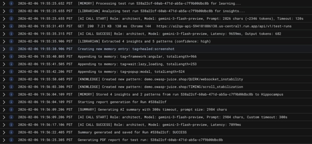
Task: Expand the GET 200 test-runs request entry
Action: [4, 26]
